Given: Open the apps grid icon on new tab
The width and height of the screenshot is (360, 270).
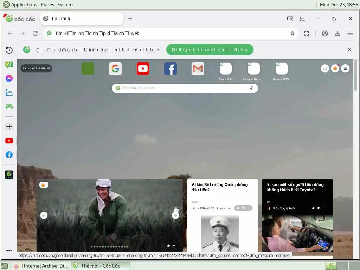Looking at the screenshot, I should (325, 69).
